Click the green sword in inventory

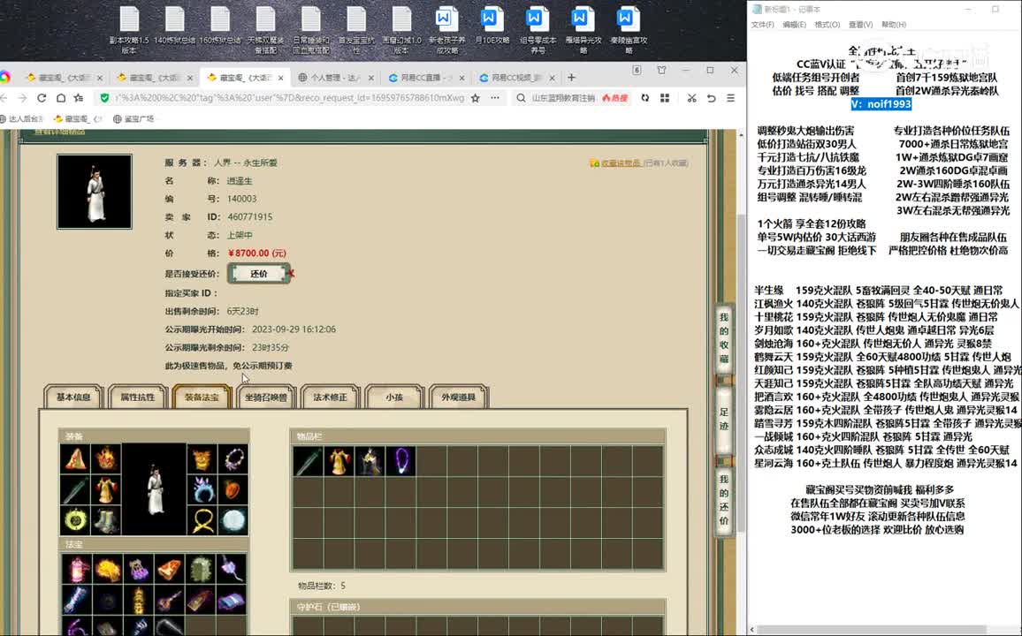[307, 461]
